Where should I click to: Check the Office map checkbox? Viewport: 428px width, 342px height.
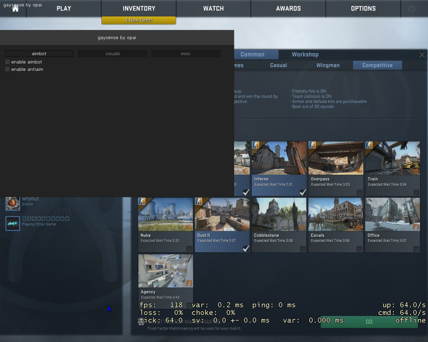click(x=416, y=249)
